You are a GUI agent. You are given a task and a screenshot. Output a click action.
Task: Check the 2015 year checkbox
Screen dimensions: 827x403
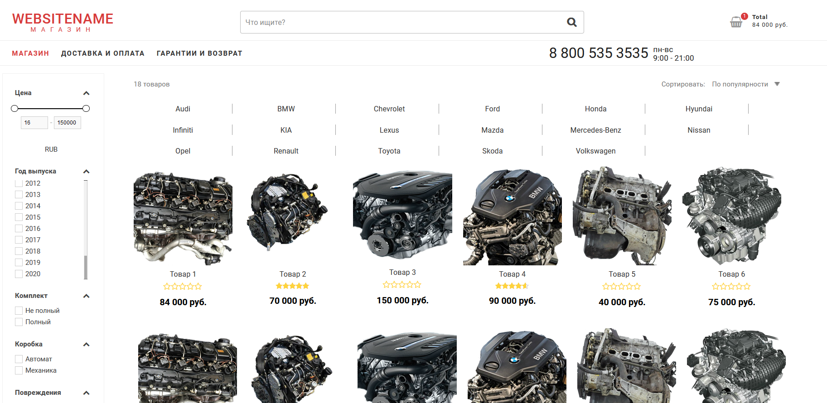(x=19, y=217)
